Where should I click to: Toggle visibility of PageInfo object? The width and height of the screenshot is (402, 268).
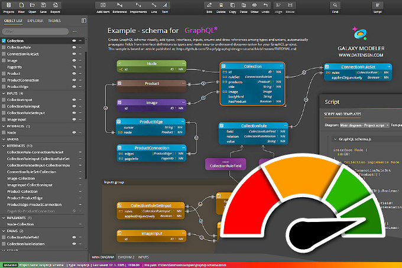tap(74, 67)
